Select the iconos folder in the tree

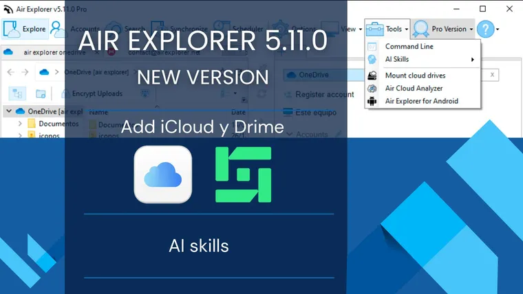(44, 135)
